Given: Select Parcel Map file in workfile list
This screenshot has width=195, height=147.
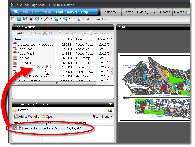Looking at the screenshot, I should point(25,49).
